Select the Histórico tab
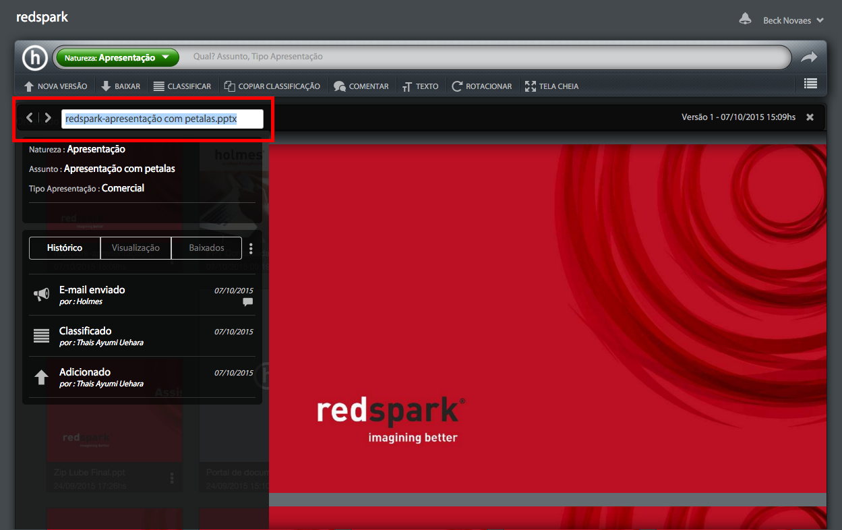 [65, 248]
